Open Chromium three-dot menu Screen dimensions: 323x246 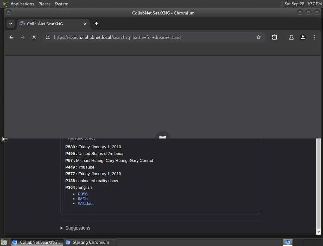(314, 37)
